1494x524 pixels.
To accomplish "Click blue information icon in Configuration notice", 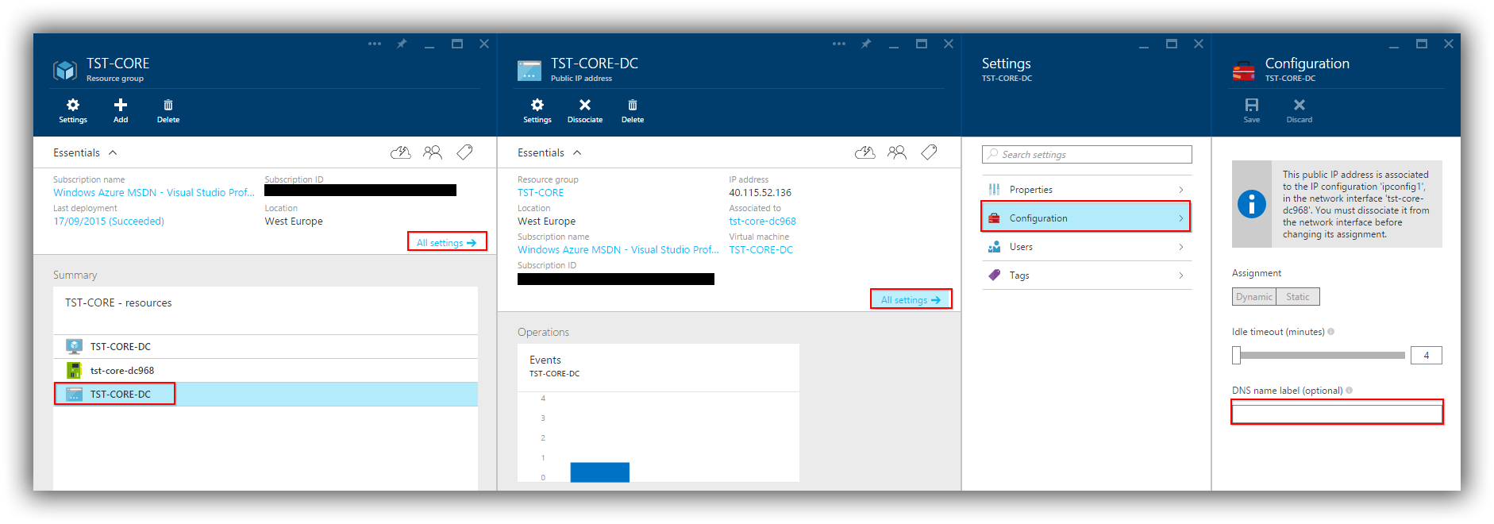I will click(x=1252, y=204).
